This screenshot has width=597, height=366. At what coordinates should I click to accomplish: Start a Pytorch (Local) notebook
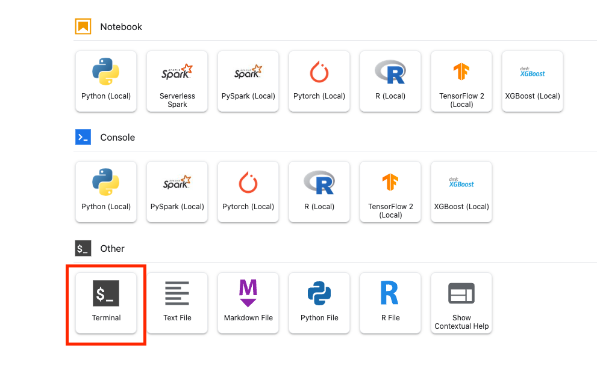pos(319,81)
